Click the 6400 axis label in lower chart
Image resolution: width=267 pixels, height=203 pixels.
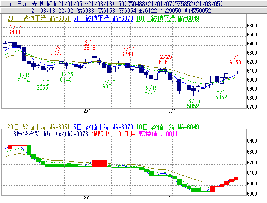pos(252,141)
